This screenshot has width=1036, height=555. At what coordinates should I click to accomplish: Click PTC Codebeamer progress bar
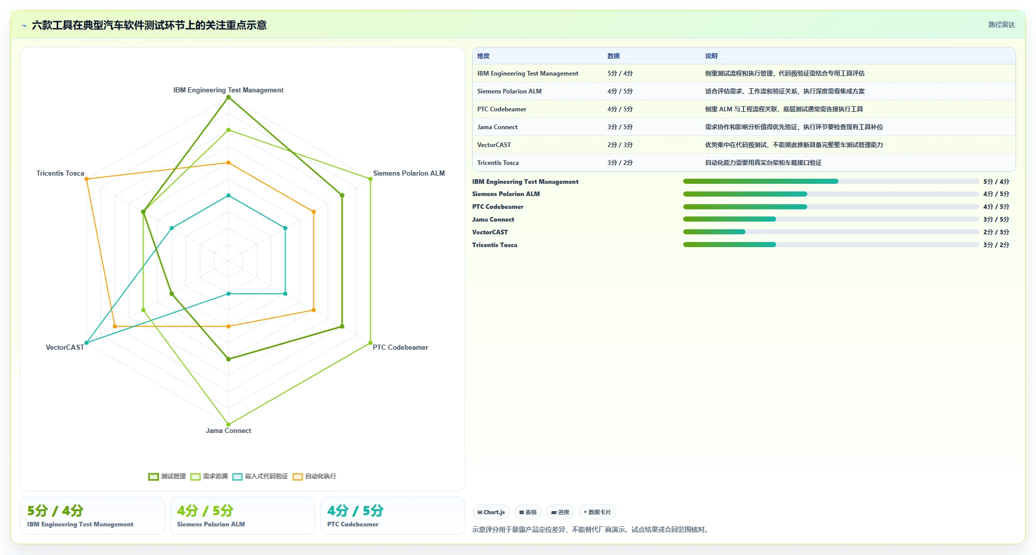tap(831, 207)
